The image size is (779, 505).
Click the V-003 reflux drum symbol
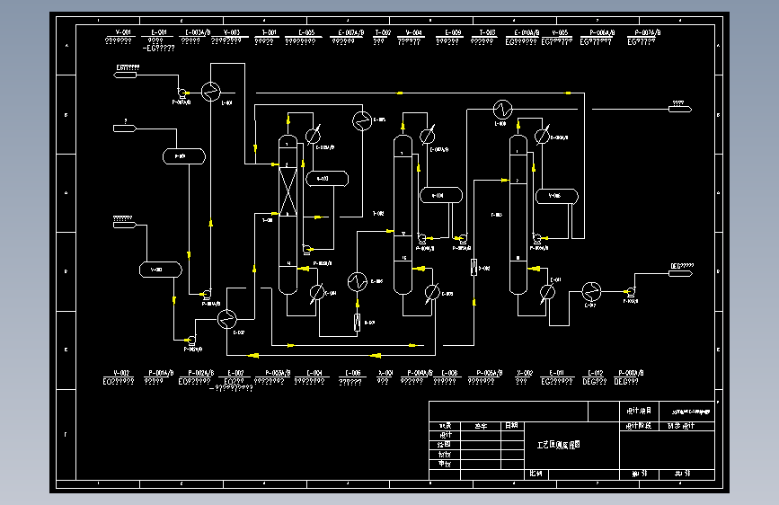(x=327, y=179)
